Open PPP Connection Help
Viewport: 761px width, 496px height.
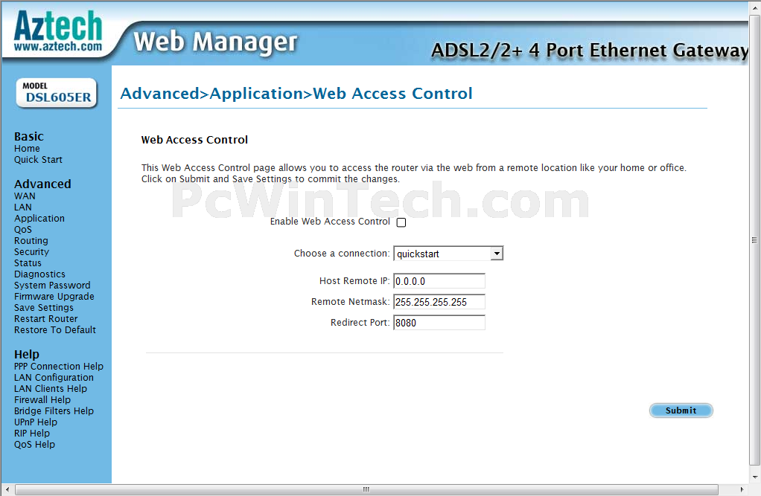59,366
